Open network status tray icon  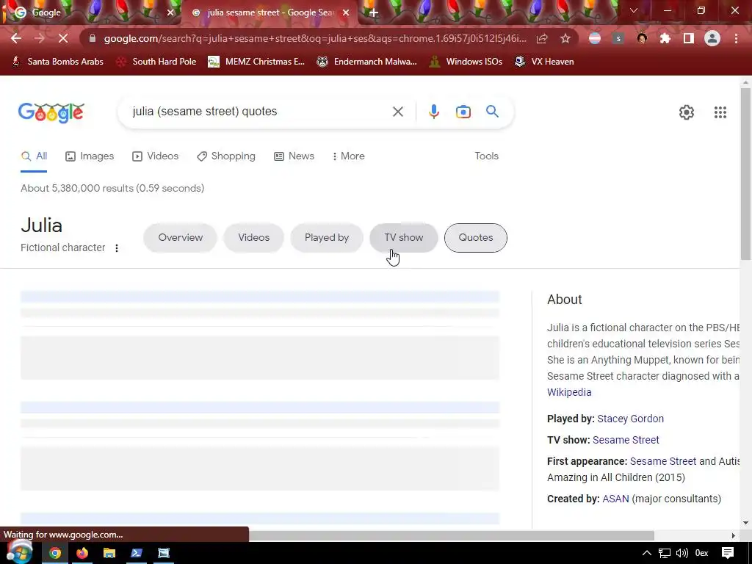(x=664, y=553)
